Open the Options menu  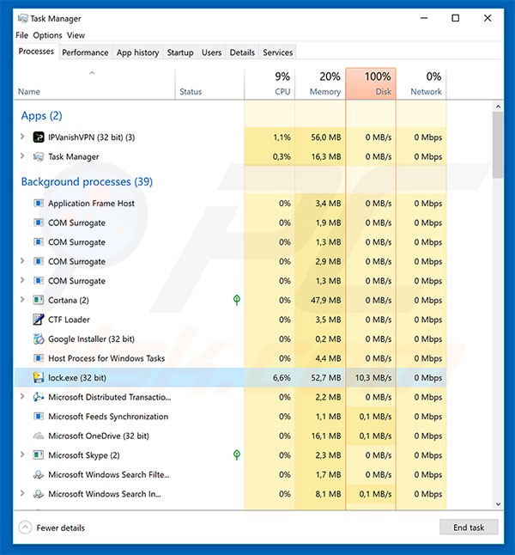[x=48, y=35]
